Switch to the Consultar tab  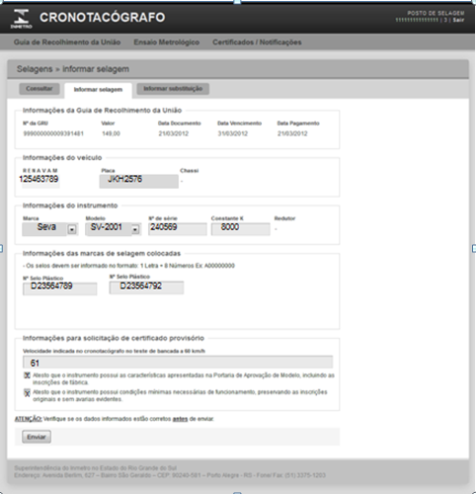[x=40, y=89]
